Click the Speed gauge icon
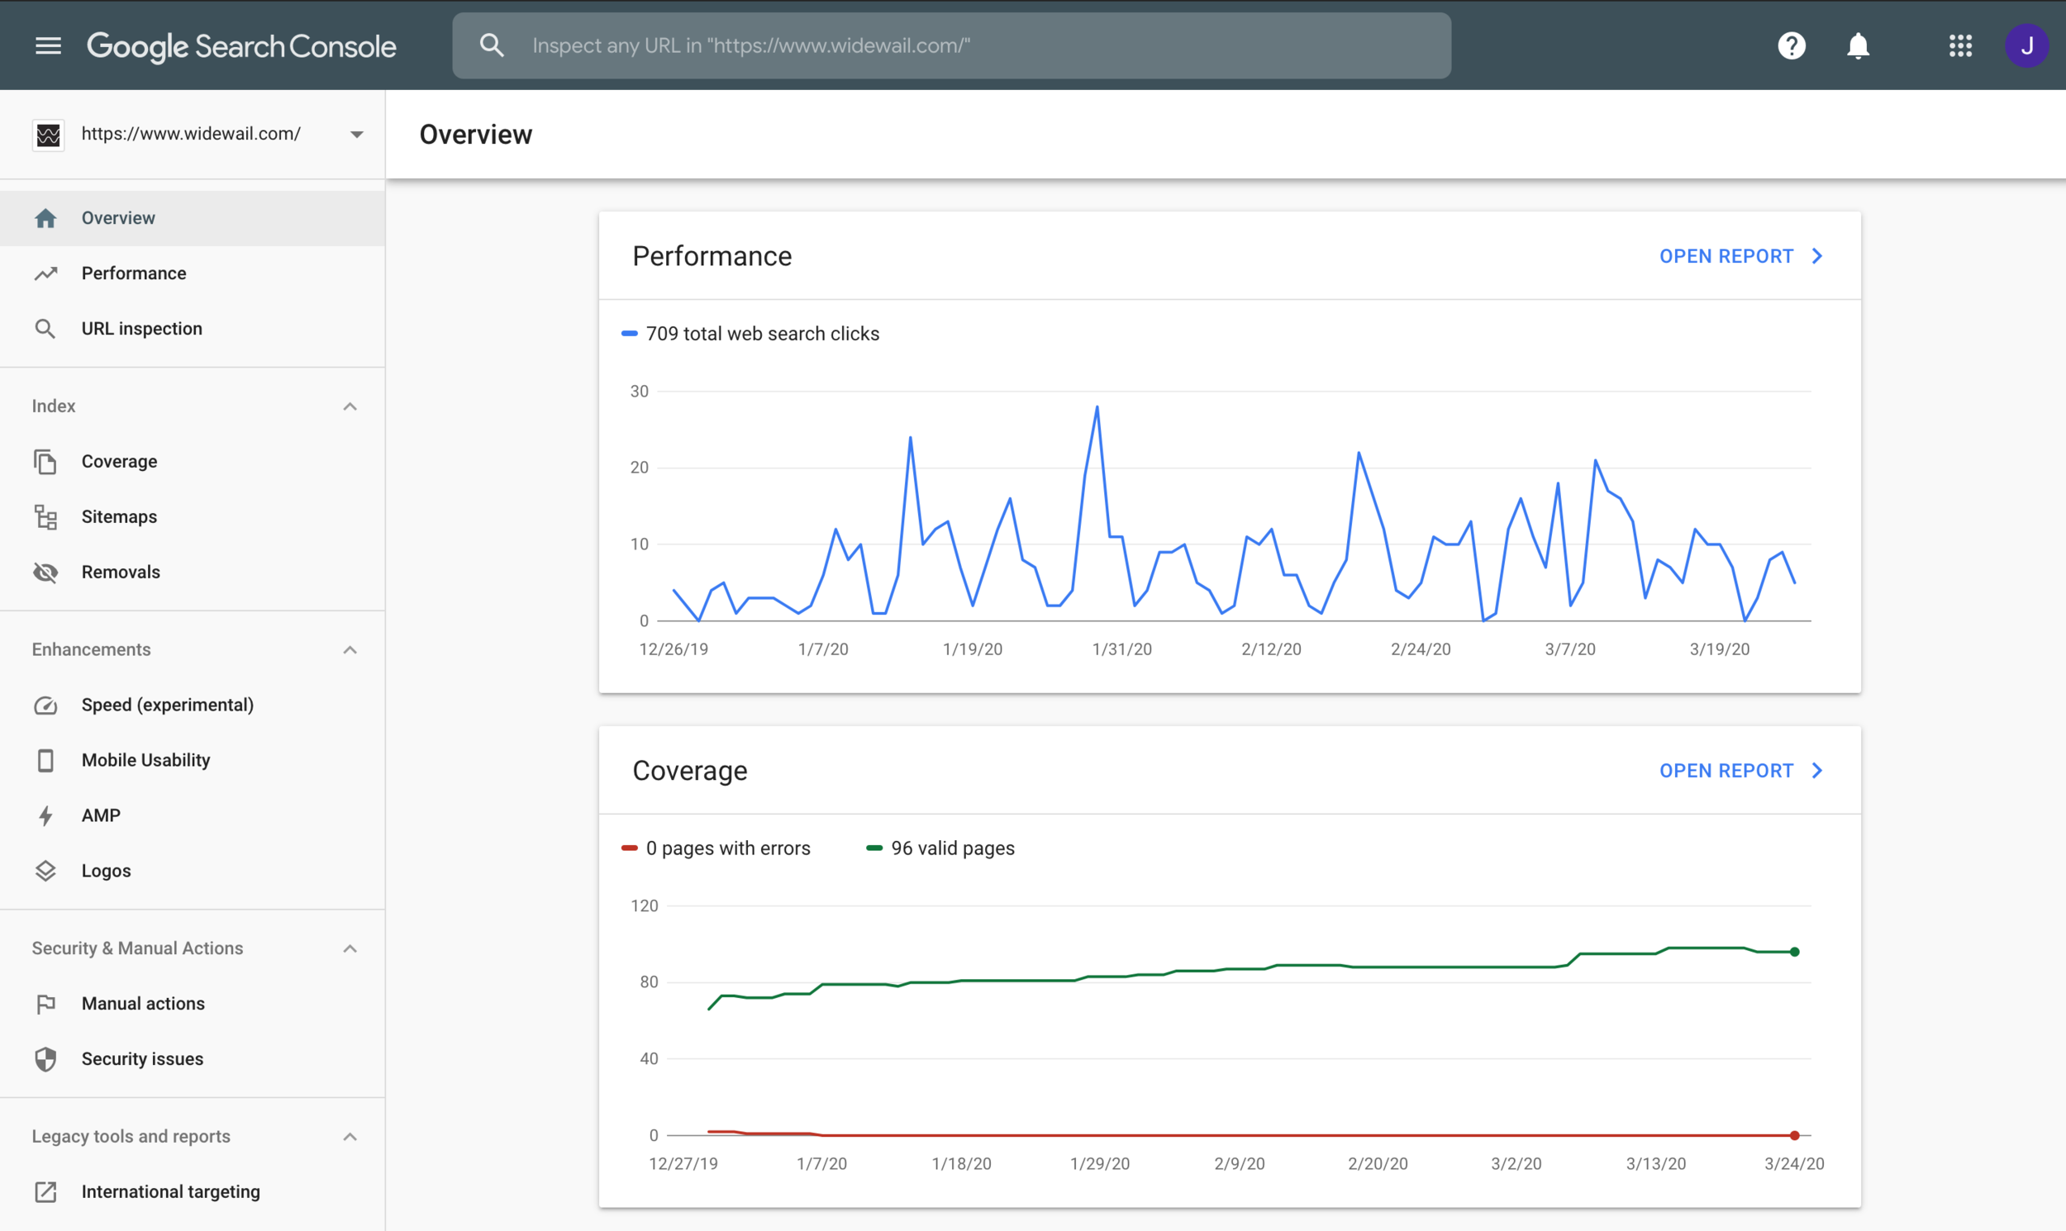2066x1231 pixels. click(45, 705)
